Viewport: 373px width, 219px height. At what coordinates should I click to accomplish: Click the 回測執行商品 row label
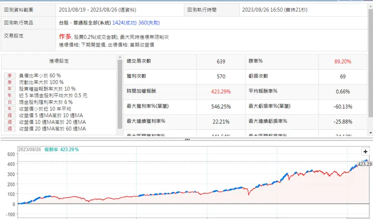[19, 23]
